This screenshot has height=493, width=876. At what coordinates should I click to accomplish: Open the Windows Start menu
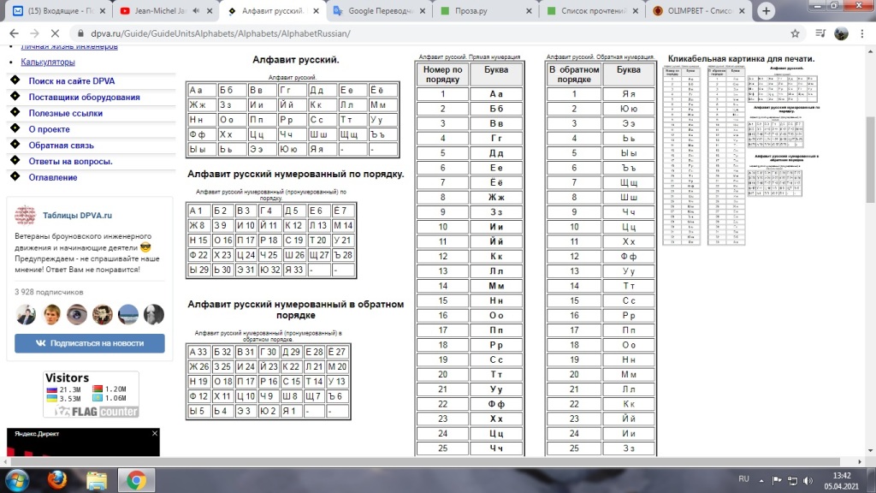[17, 480]
